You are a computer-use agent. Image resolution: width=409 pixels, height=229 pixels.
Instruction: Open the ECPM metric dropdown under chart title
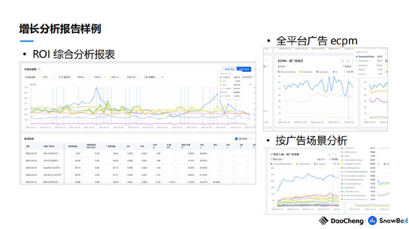pyautogui.click(x=282, y=67)
